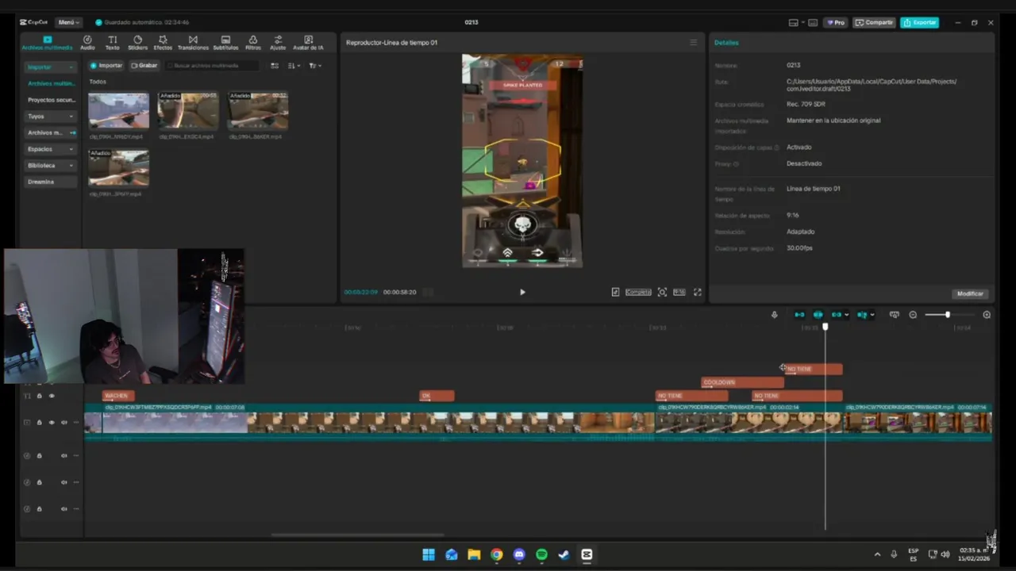Open the 9:16 aspect ratio selector

pos(679,292)
